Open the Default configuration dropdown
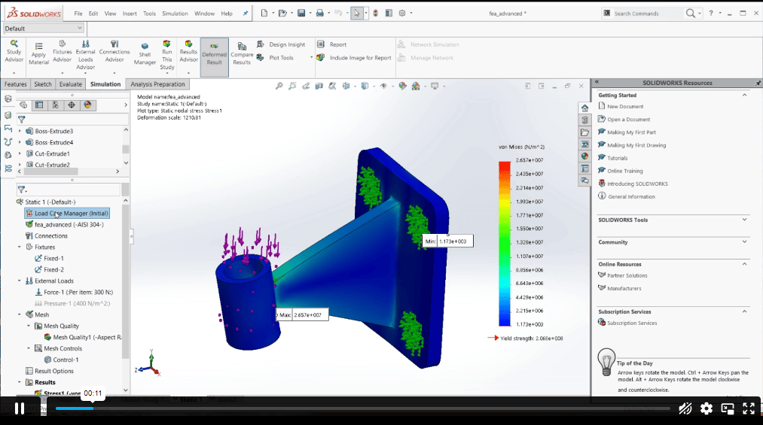This screenshot has height=425, width=763. [44, 28]
